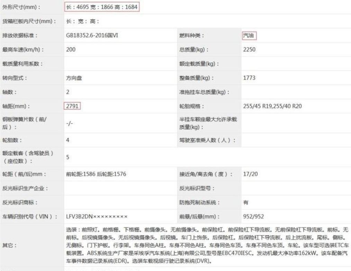
Task: Select the wheelbase value 2791
Action: 72,106
